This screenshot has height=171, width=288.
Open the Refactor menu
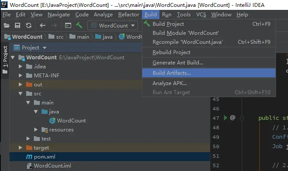(x=129, y=14)
